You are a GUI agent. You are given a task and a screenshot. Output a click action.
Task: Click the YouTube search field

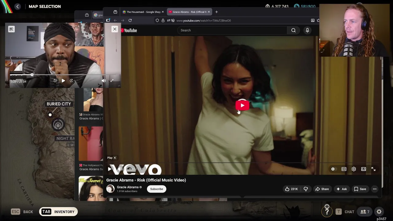[233, 30]
